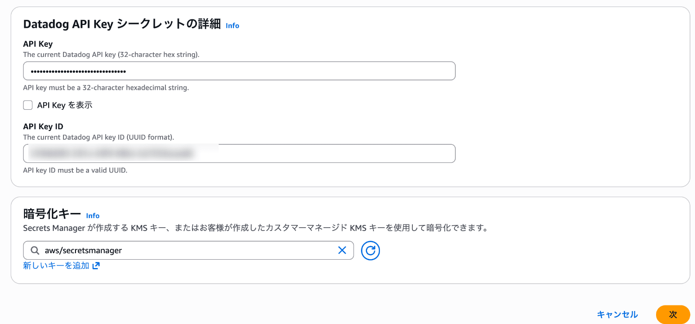The width and height of the screenshot is (695, 324).
Task: Click the 'The current Datadog API key ID (UUID format).' description
Action: [99, 137]
